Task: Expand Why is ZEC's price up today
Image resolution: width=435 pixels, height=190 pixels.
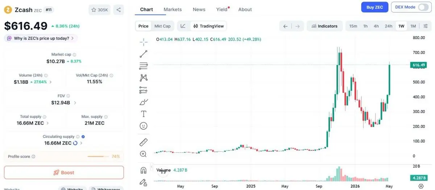Action: click(41, 38)
